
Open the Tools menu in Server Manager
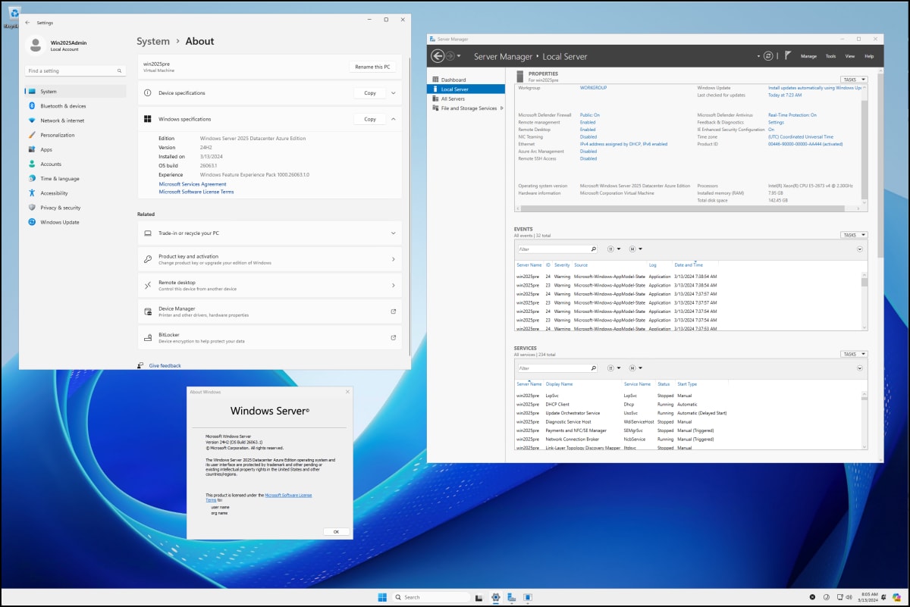(x=830, y=56)
